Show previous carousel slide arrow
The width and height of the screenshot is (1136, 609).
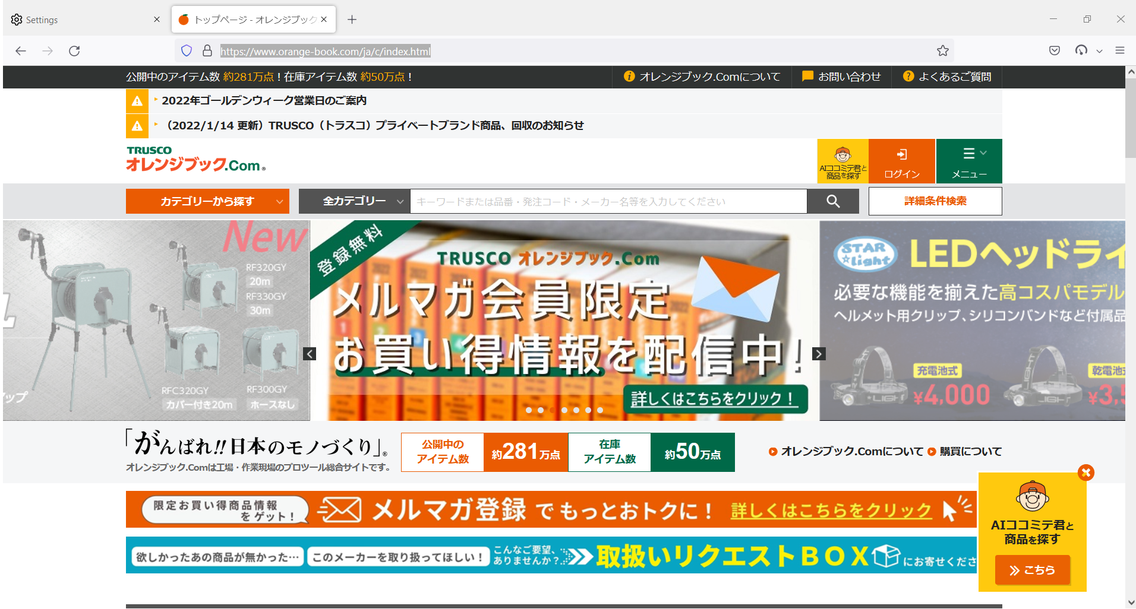310,354
